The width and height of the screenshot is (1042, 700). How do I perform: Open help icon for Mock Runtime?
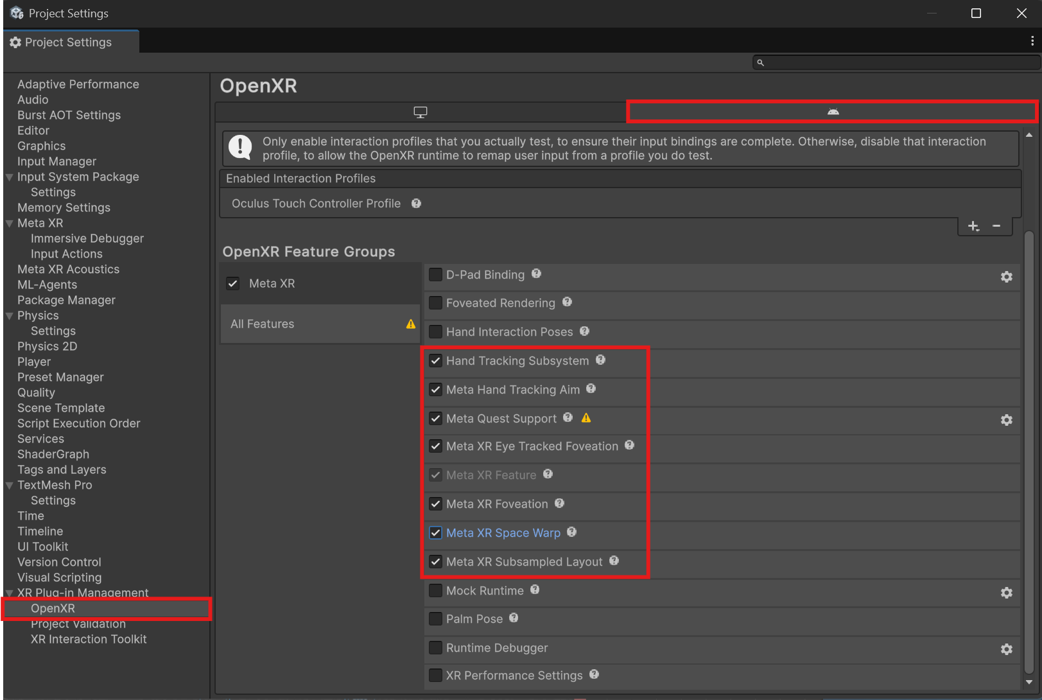point(535,590)
